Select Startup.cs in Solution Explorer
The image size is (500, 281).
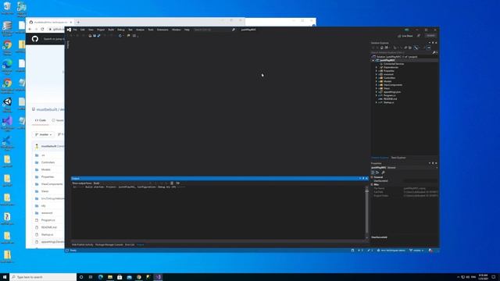click(389, 102)
